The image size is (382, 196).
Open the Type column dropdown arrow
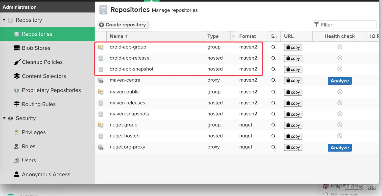click(x=233, y=36)
